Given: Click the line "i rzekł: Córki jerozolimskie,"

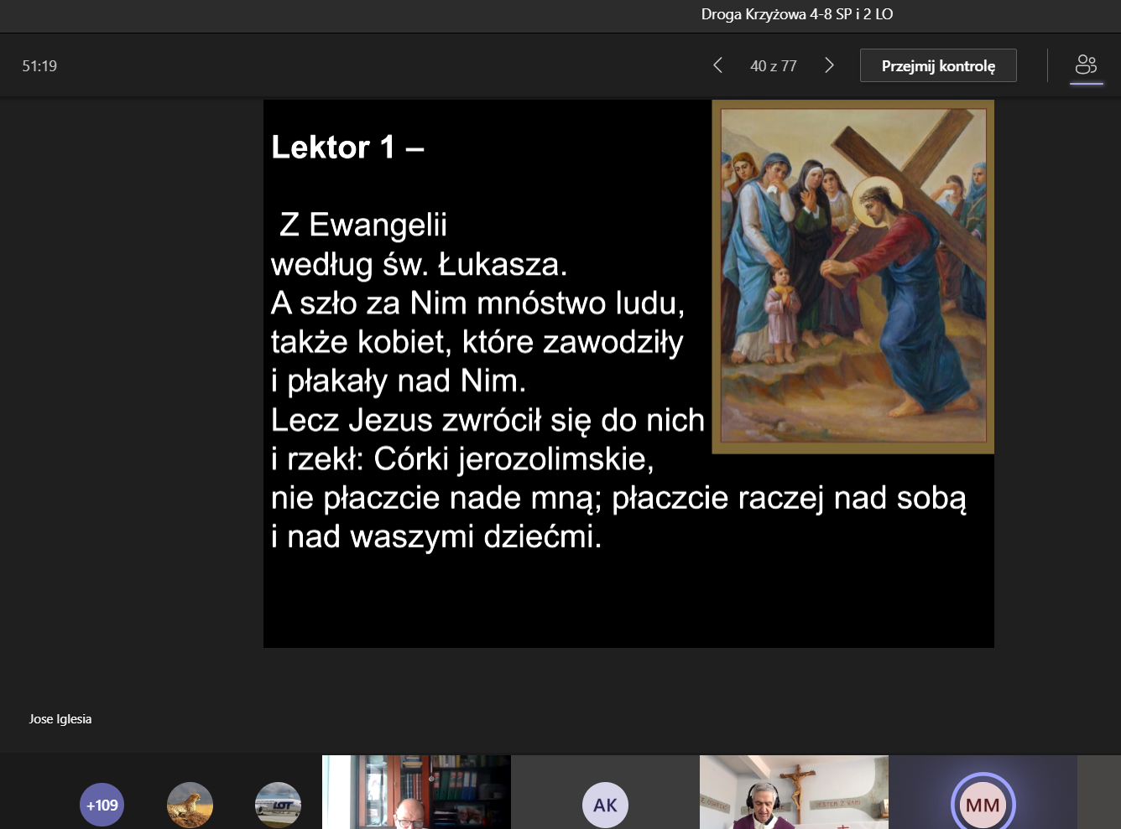Looking at the screenshot, I should click(462, 459).
